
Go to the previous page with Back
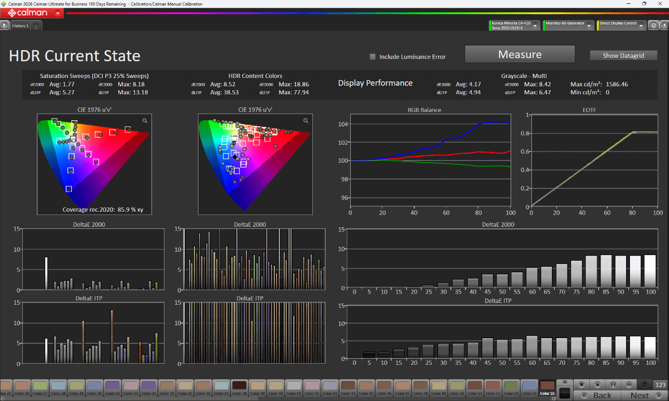tap(597, 395)
